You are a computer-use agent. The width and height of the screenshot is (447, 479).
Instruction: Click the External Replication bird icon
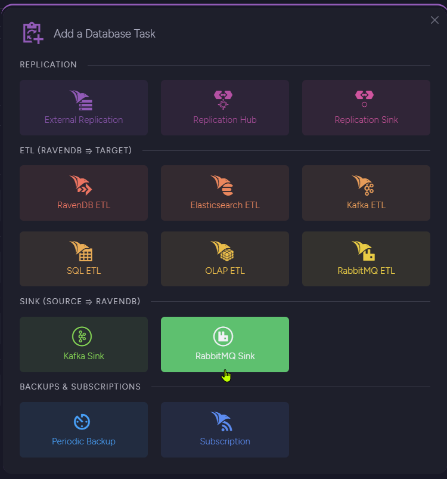click(x=81, y=100)
